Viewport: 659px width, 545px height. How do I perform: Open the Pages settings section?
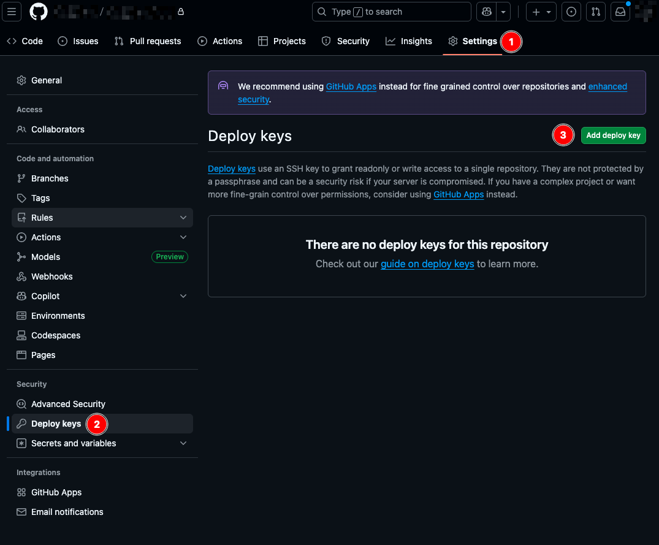44,355
